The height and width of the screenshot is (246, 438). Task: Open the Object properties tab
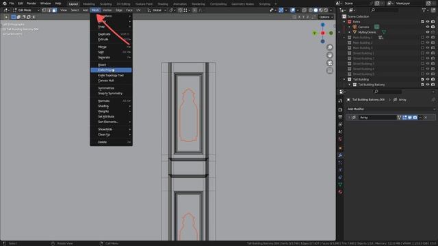coord(340,148)
